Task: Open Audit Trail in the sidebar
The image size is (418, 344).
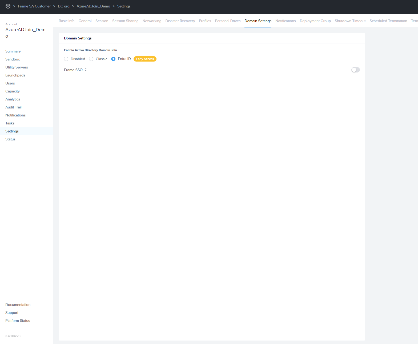Action: 13,107
